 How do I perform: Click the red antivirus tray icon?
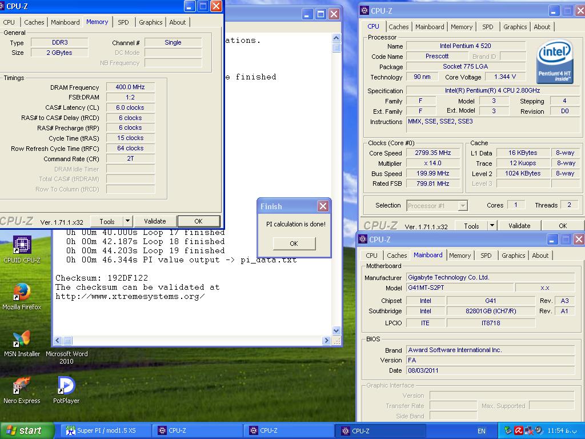pyautogui.click(x=518, y=431)
